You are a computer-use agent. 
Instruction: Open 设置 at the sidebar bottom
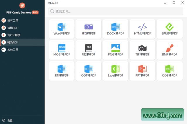pos(7,120)
